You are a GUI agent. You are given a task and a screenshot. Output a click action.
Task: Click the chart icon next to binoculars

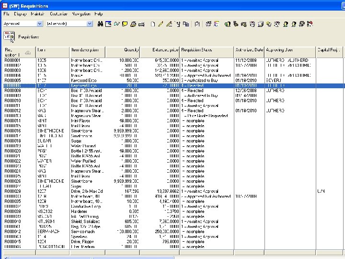point(109,24)
